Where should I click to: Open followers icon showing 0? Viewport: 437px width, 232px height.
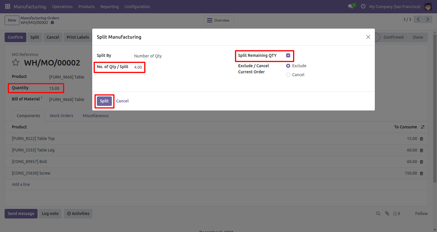click(x=397, y=214)
